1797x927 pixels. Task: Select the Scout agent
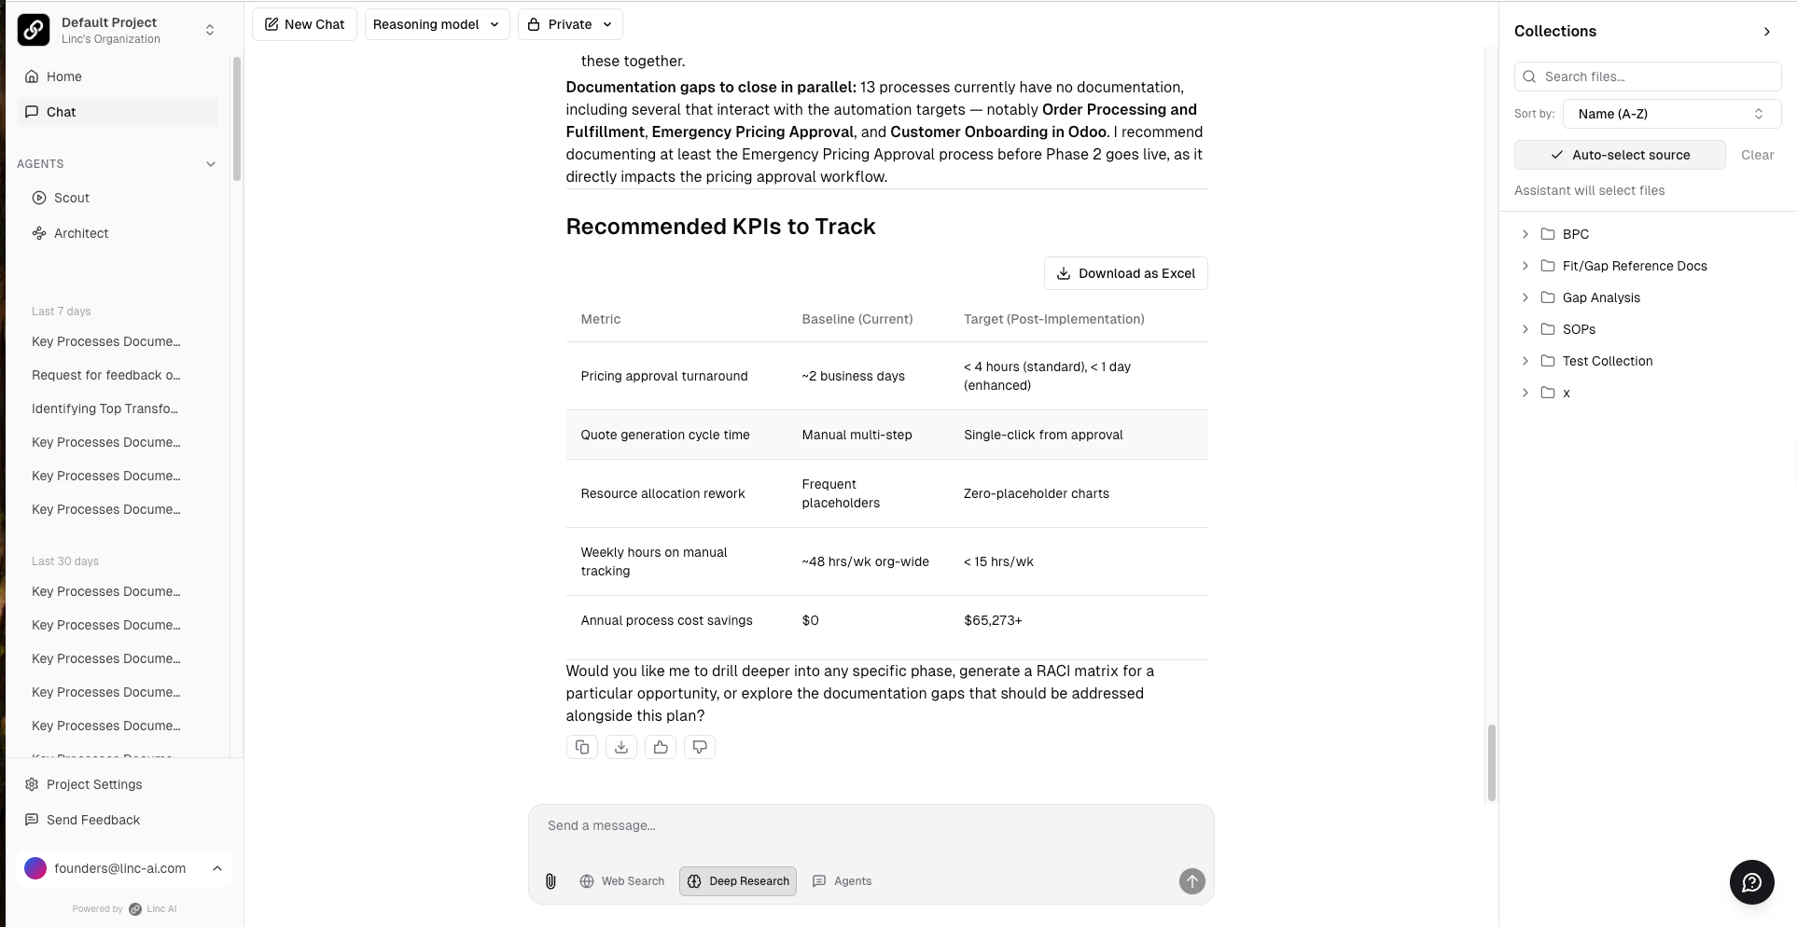[x=72, y=198]
